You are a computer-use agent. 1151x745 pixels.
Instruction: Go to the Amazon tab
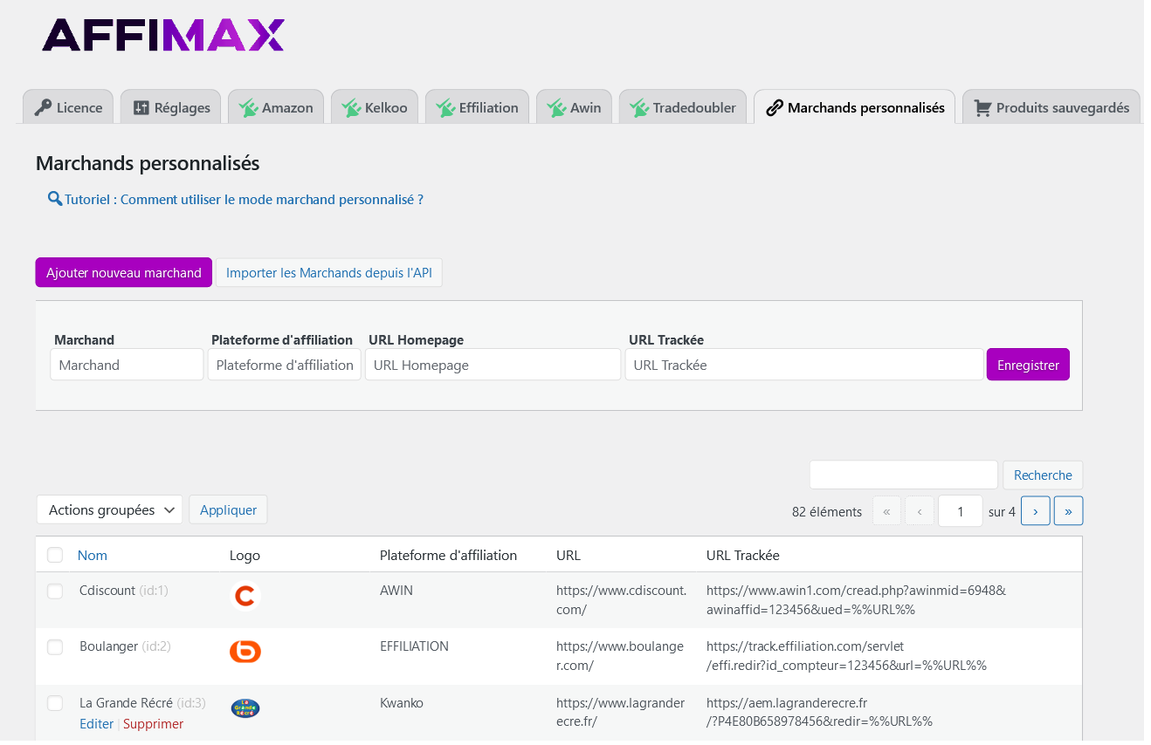coord(276,106)
